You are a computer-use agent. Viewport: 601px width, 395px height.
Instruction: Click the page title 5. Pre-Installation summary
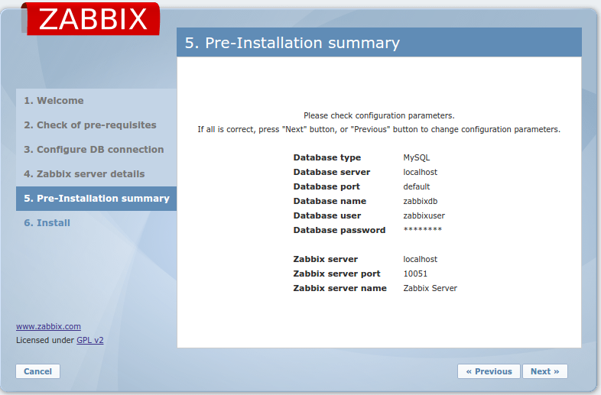[x=292, y=43]
